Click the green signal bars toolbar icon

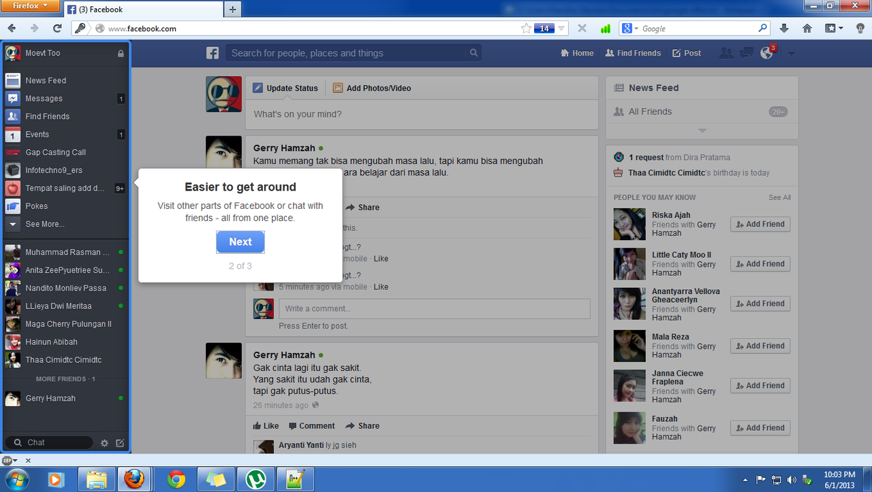coord(605,29)
